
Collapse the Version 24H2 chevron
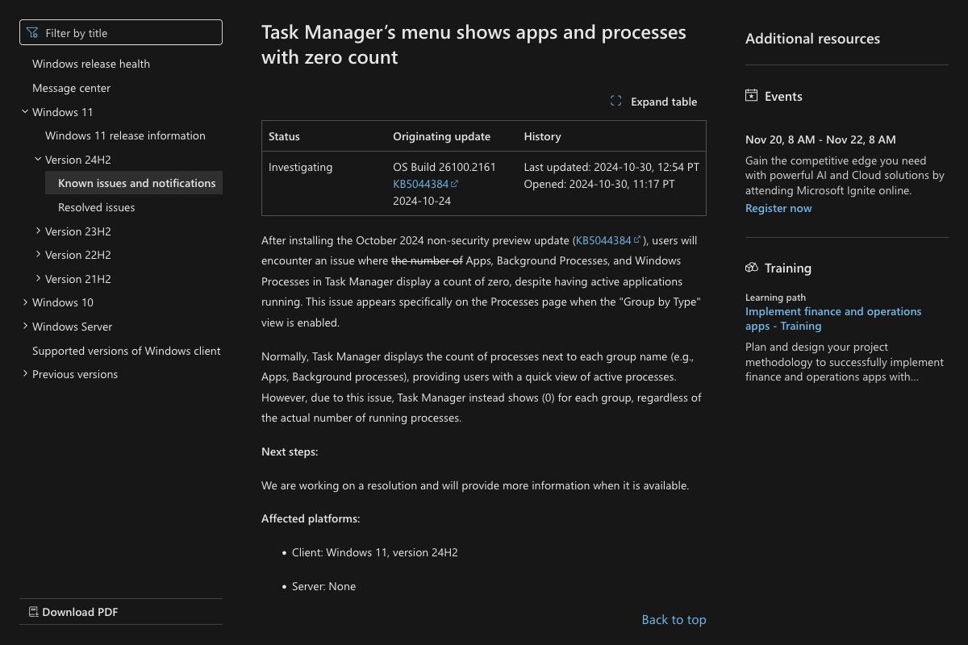38,160
